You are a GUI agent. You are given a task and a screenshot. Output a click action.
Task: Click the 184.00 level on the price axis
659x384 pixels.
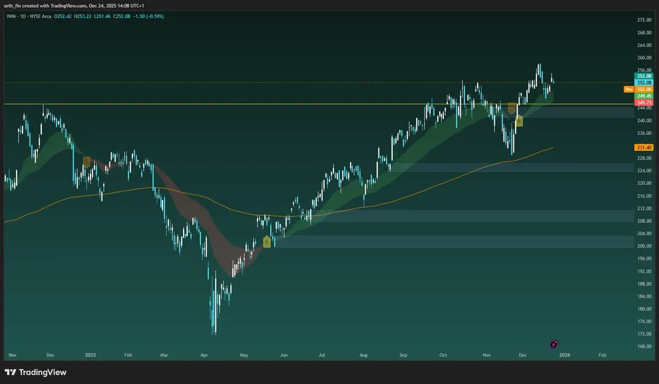click(x=643, y=296)
